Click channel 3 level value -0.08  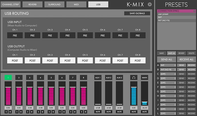click(x=30, y=108)
